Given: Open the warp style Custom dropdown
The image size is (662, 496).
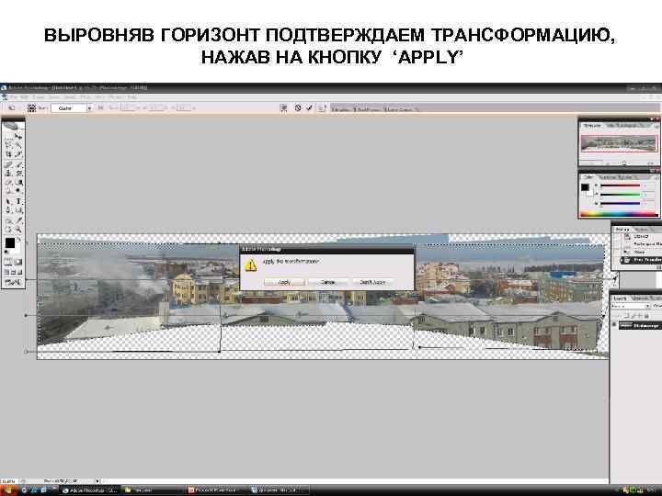Looking at the screenshot, I should [72, 108].
